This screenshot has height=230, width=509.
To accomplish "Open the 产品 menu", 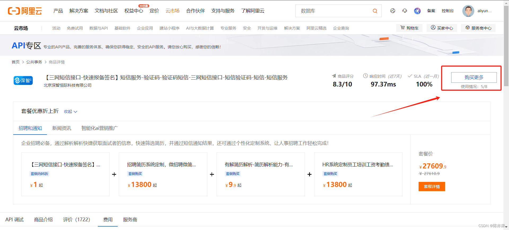I will (58, 11).
